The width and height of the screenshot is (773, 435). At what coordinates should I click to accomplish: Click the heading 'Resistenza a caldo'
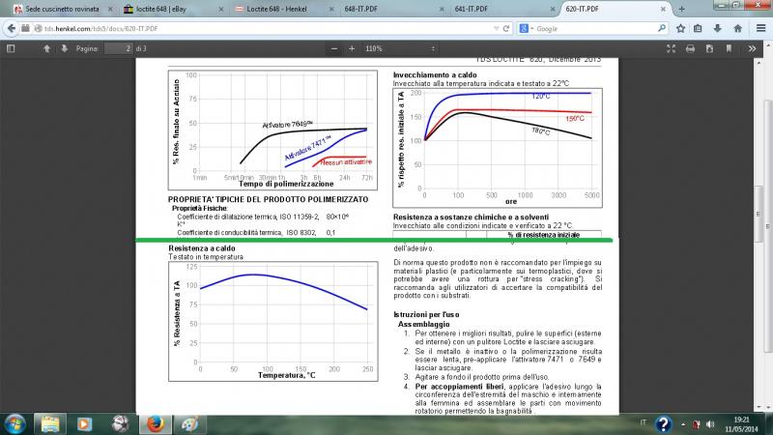[202, 248]
